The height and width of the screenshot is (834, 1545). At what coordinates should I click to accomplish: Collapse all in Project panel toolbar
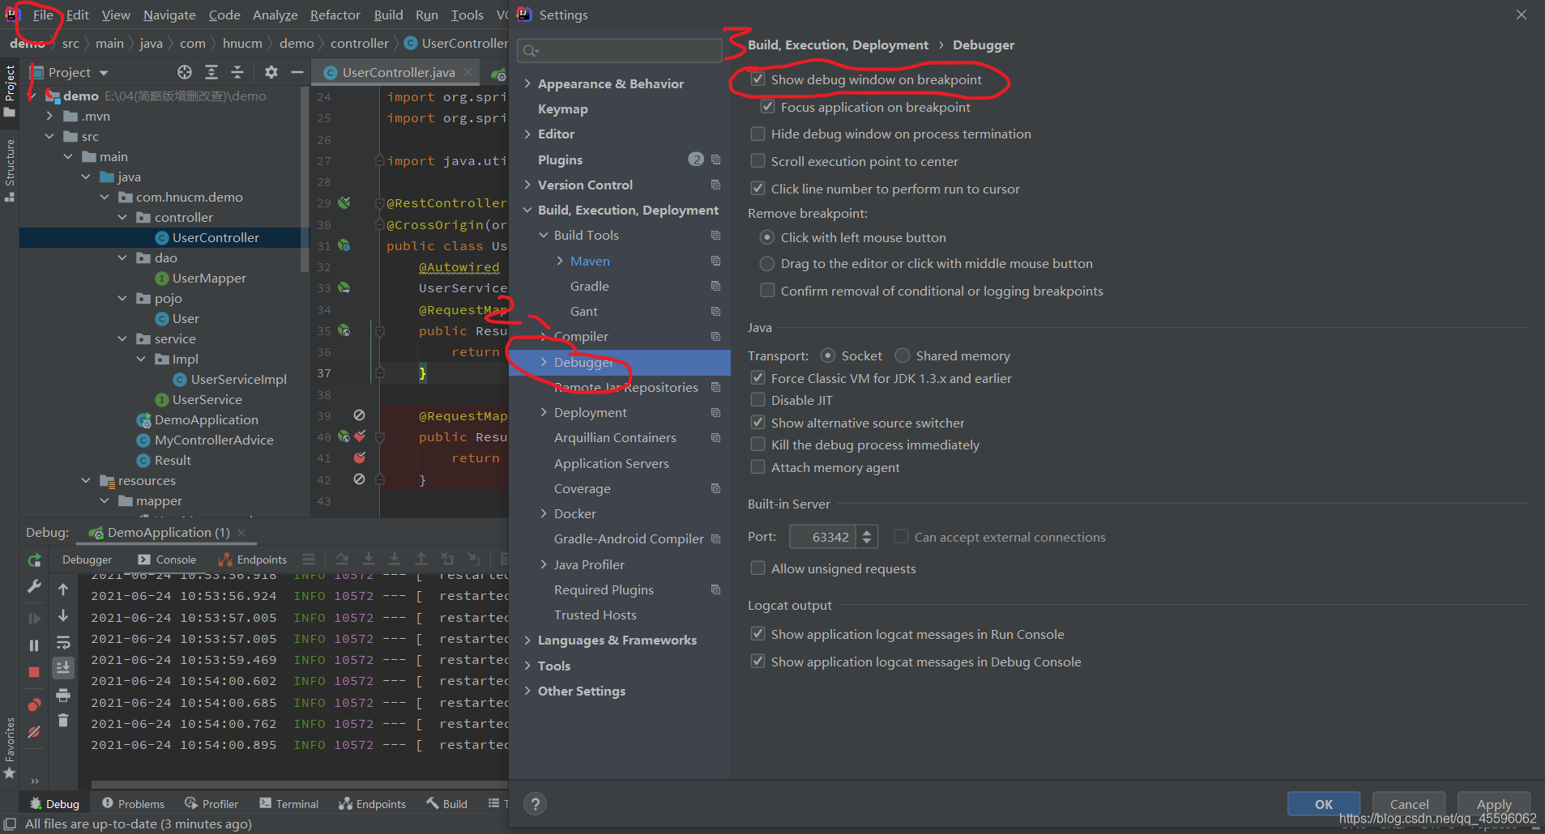tap(237, 72)
